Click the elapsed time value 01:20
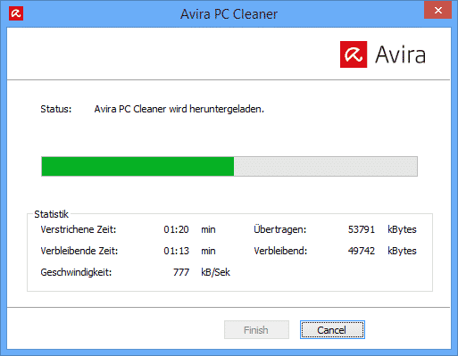The image size is (458, 356). (176, 229)
